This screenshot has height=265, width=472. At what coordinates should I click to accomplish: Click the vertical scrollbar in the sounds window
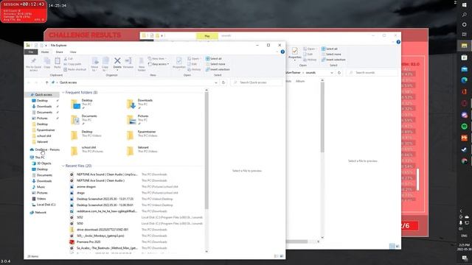tap(322, 117)
